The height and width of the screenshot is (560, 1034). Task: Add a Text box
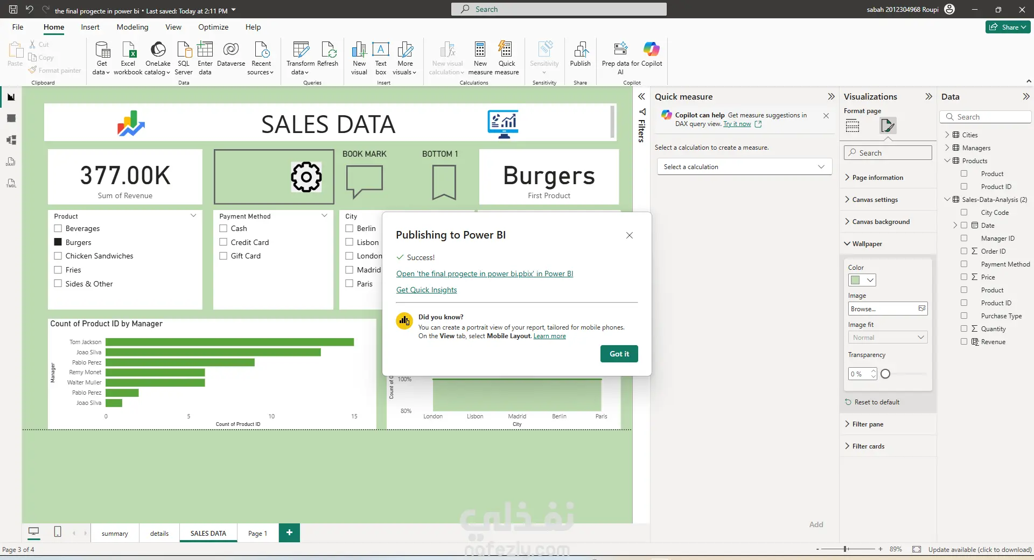pos(381,58)
